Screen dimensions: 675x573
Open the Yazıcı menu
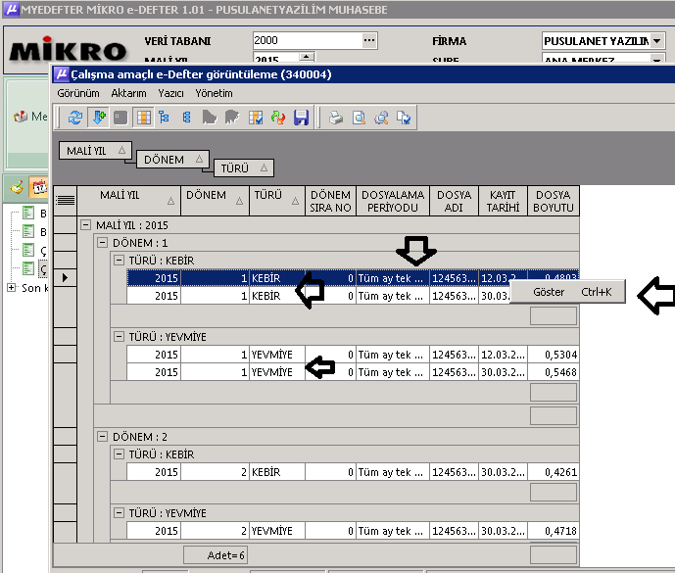pyautogui.click(x=170, y=93)
